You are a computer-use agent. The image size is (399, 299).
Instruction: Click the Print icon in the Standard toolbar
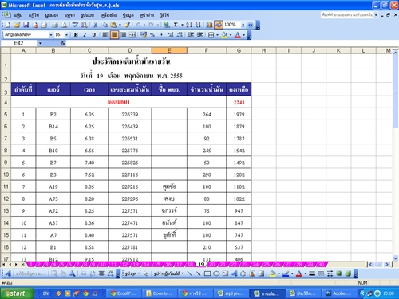point(55,25)
